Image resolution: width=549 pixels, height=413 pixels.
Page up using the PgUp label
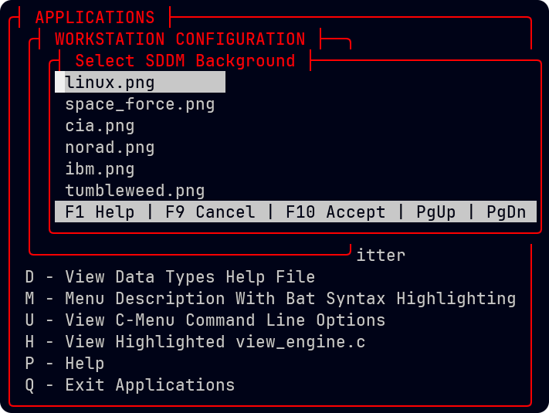[x=435, y=212]
